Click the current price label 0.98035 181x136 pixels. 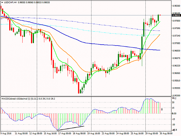click(x=176, y=15)
